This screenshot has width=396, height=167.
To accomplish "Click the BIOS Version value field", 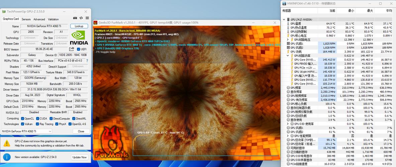I will [x=44, y=49].
